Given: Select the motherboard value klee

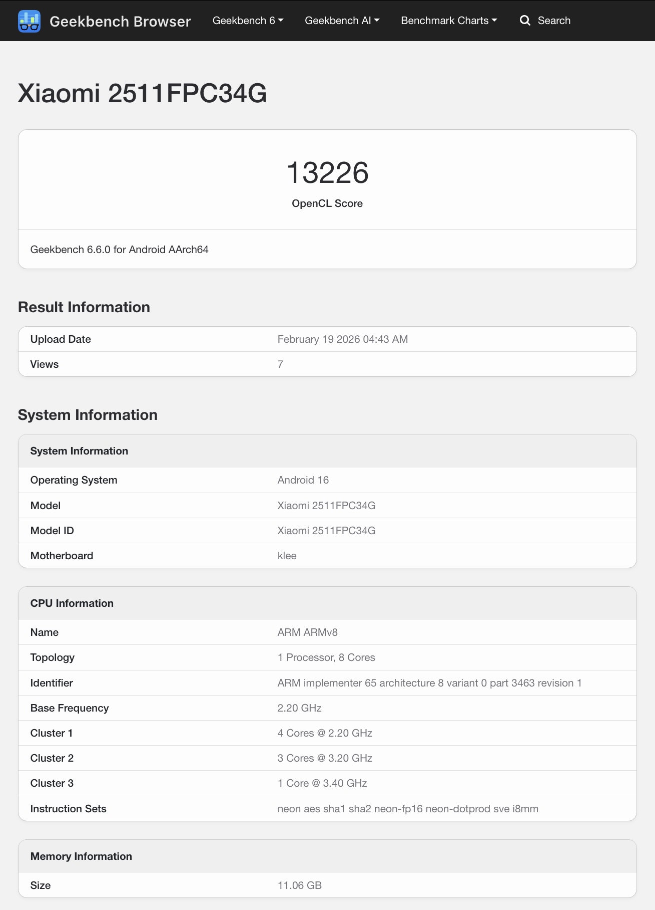Looking at the screenshot, I should [287, 556].
